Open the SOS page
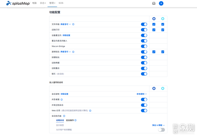This screenshot has height=136, width=197. (61, 3)
